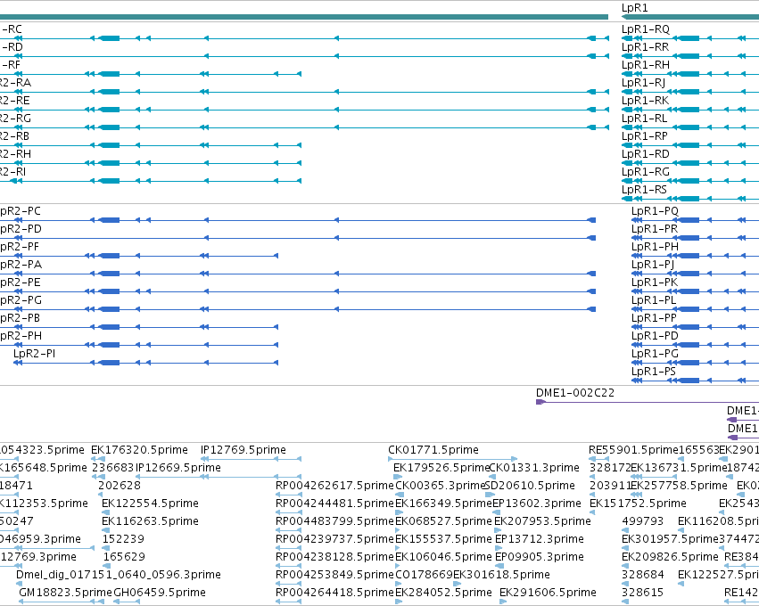
Task: Select the EK176320.5prime EST label
Action: (139, 450)
